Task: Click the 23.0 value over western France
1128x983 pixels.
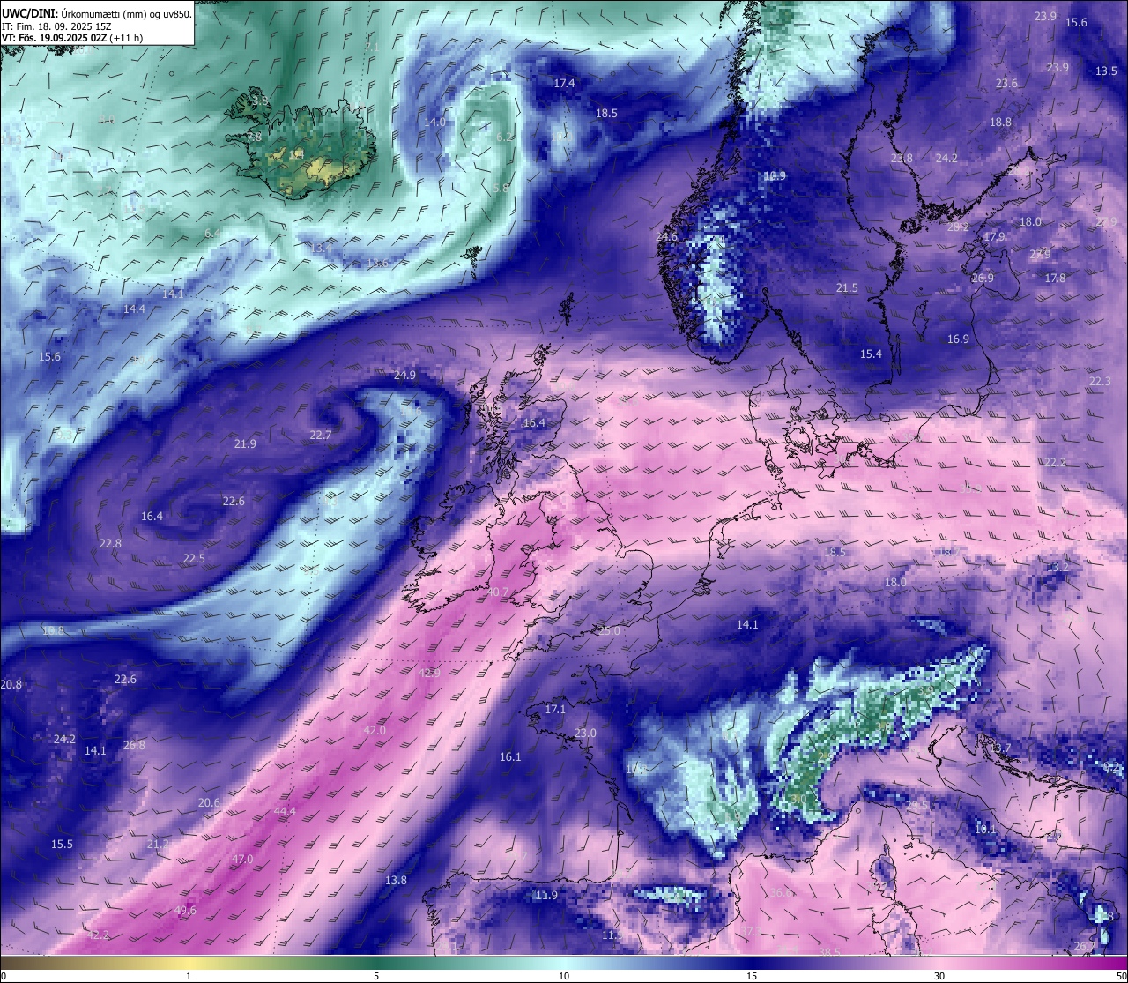Action: tap(585, 733)
